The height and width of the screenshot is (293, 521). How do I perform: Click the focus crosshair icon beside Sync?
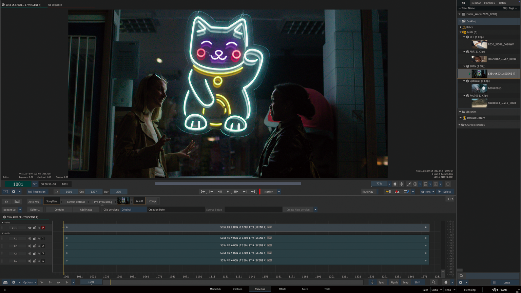coord(372,282)
